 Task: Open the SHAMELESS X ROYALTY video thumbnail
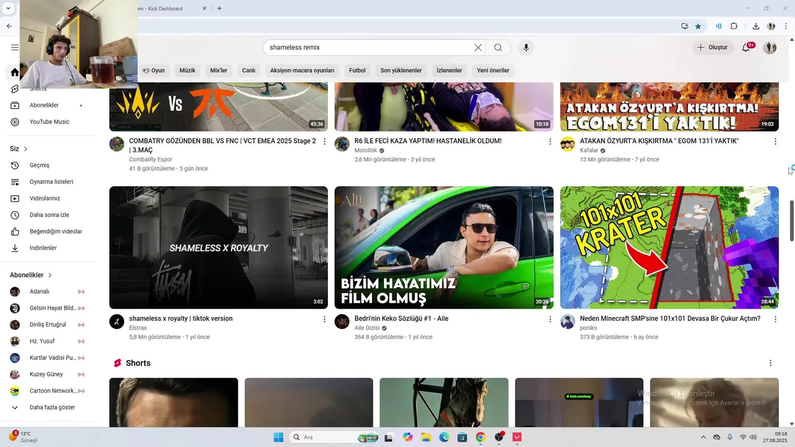click(219, 248)
